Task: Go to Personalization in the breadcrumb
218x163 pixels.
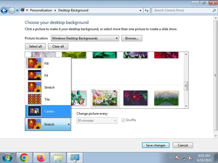Action: coord(41,10)
